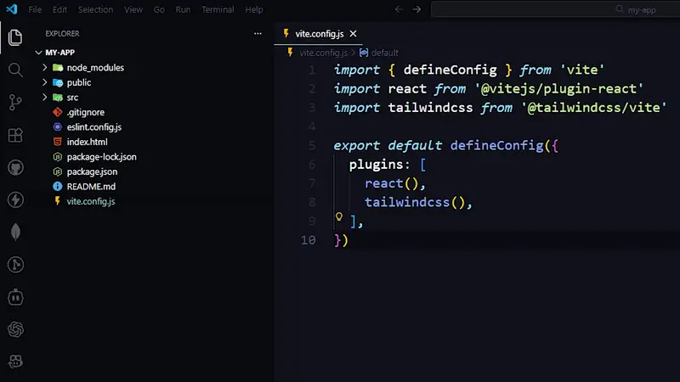This screenshot has height=382, width=680.
Task: Open the Extensions view
Action: (14, 135)
